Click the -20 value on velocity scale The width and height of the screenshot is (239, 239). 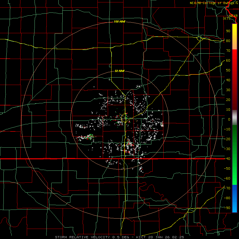[x=227, y=139]
